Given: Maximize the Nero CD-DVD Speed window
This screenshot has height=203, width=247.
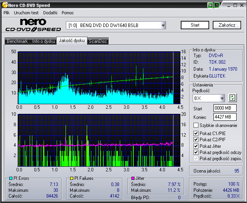Looking at the screenshot, I should click(x=235, y=5).
